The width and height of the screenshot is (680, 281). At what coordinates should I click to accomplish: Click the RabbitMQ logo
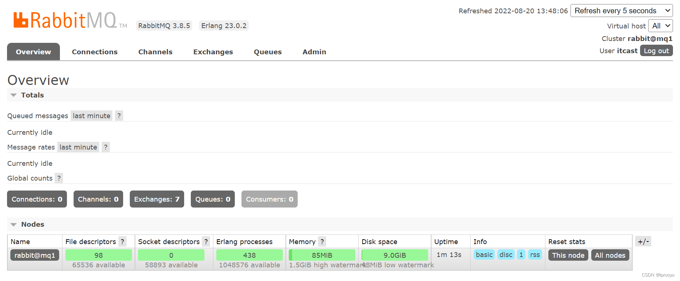[x=70, y=20]
